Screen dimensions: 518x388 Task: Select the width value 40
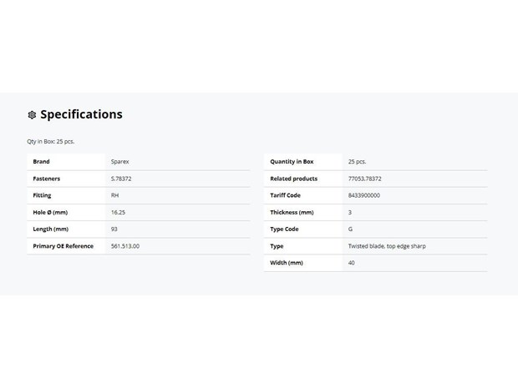tap(351, 263)
